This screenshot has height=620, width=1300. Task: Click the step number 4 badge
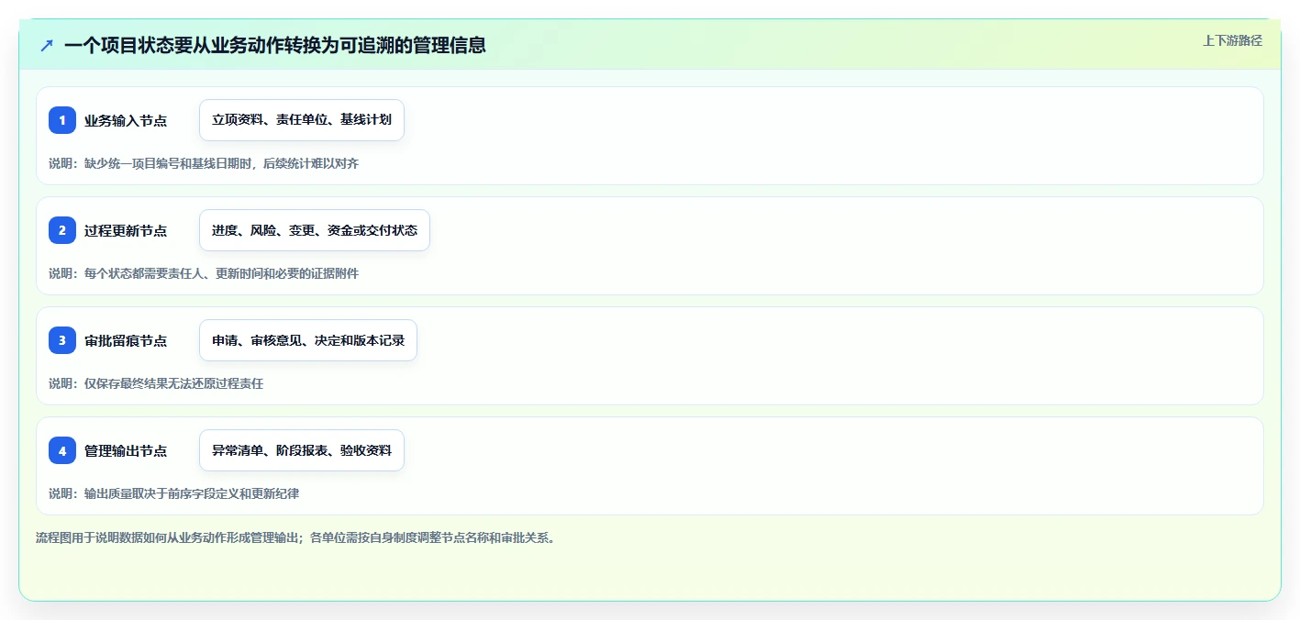62,450
